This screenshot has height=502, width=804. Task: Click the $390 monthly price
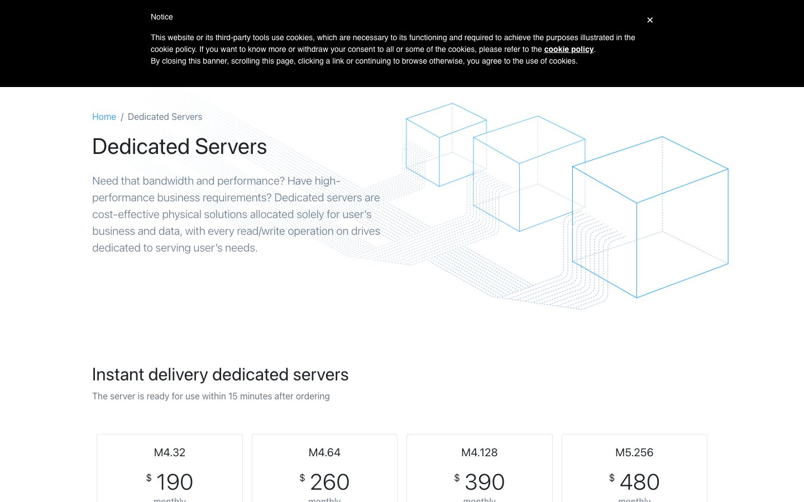tap(480, 481)
